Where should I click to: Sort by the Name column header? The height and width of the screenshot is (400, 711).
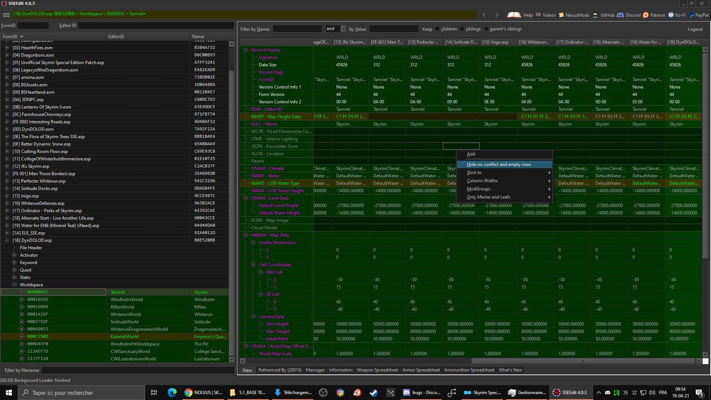pos(209,37)
